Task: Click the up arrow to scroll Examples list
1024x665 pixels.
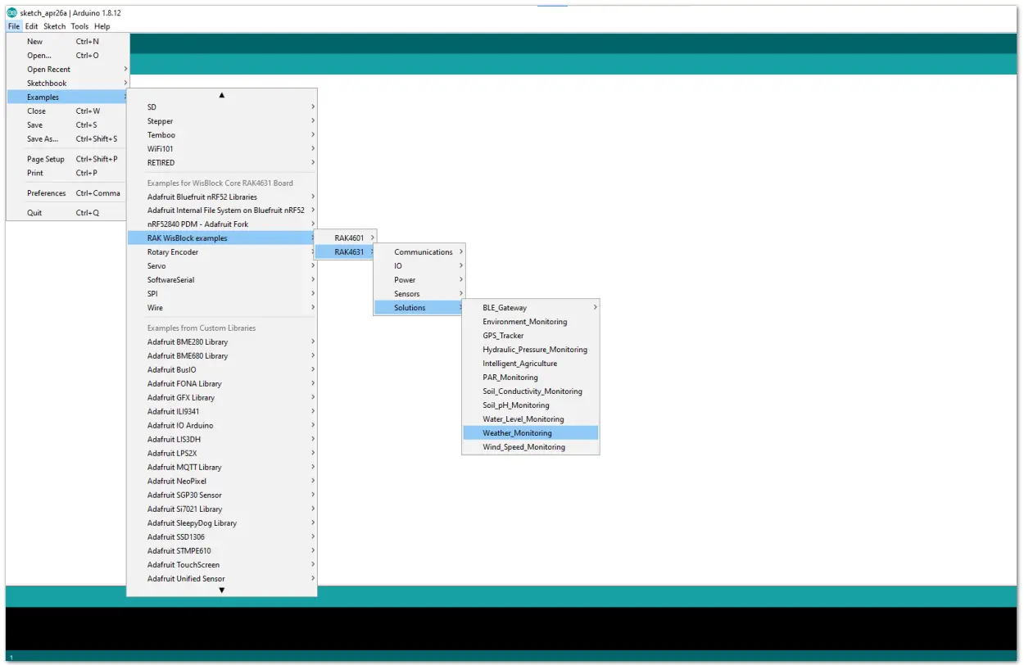Action: click(221, 95)
